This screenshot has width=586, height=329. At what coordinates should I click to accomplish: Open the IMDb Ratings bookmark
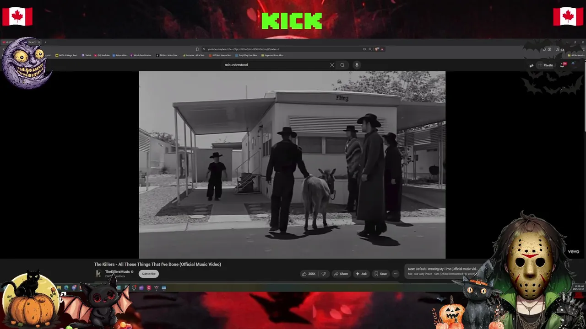[x=67, y=55]
